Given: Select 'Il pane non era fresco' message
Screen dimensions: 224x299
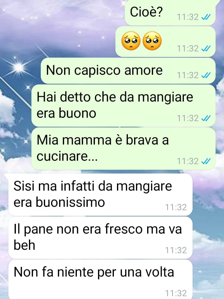Looking at the screenshot, I should (100, 238).
